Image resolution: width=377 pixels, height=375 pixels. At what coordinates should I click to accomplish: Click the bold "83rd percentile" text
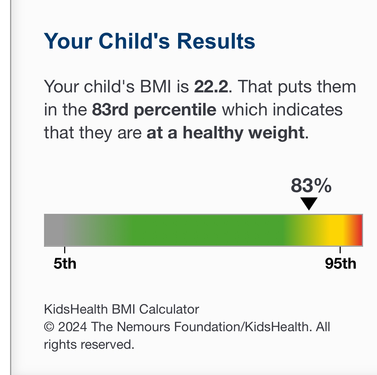(x=154, y=110)
